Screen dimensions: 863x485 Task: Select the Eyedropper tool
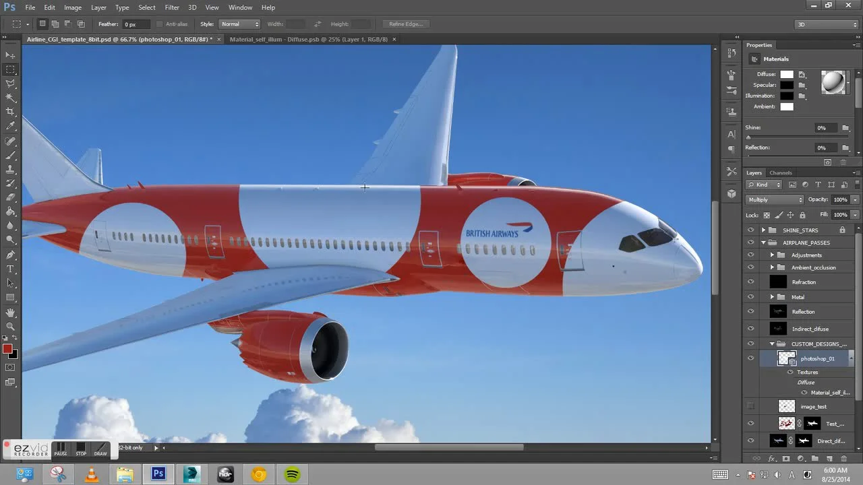coord(10,126)
